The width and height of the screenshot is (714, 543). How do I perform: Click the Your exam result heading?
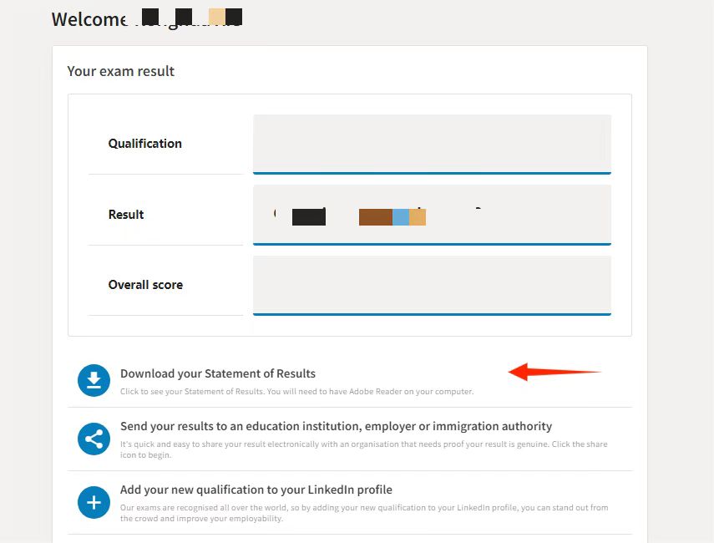point(121,71)
